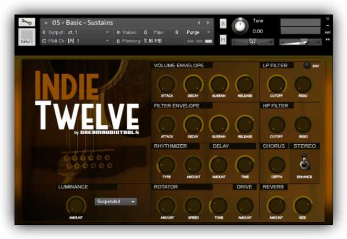Screen dimensions: 347x239
Task: Click the Rotator Tone knob
Action: coord(219,206)
